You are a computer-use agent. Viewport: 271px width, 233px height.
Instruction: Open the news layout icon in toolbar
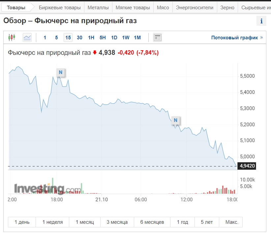coord(158,37)
